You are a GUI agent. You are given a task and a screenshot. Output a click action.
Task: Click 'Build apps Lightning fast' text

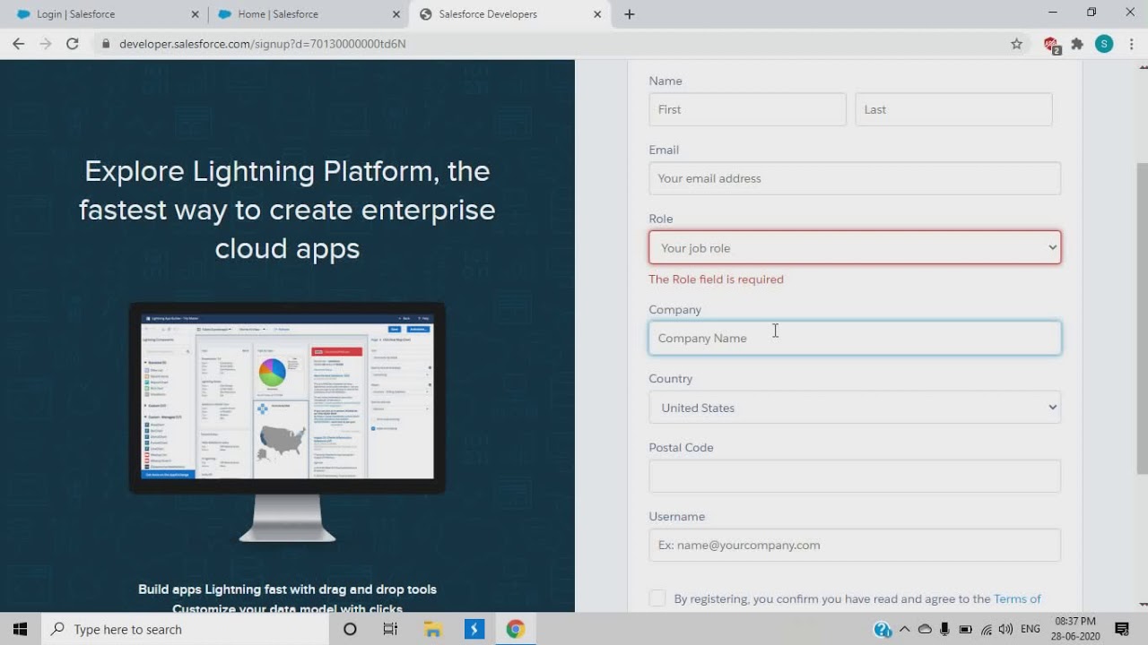tap(287, 589)
